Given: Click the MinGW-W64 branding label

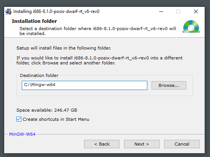Looking at the screenshot, I should (x=22, y=134).
